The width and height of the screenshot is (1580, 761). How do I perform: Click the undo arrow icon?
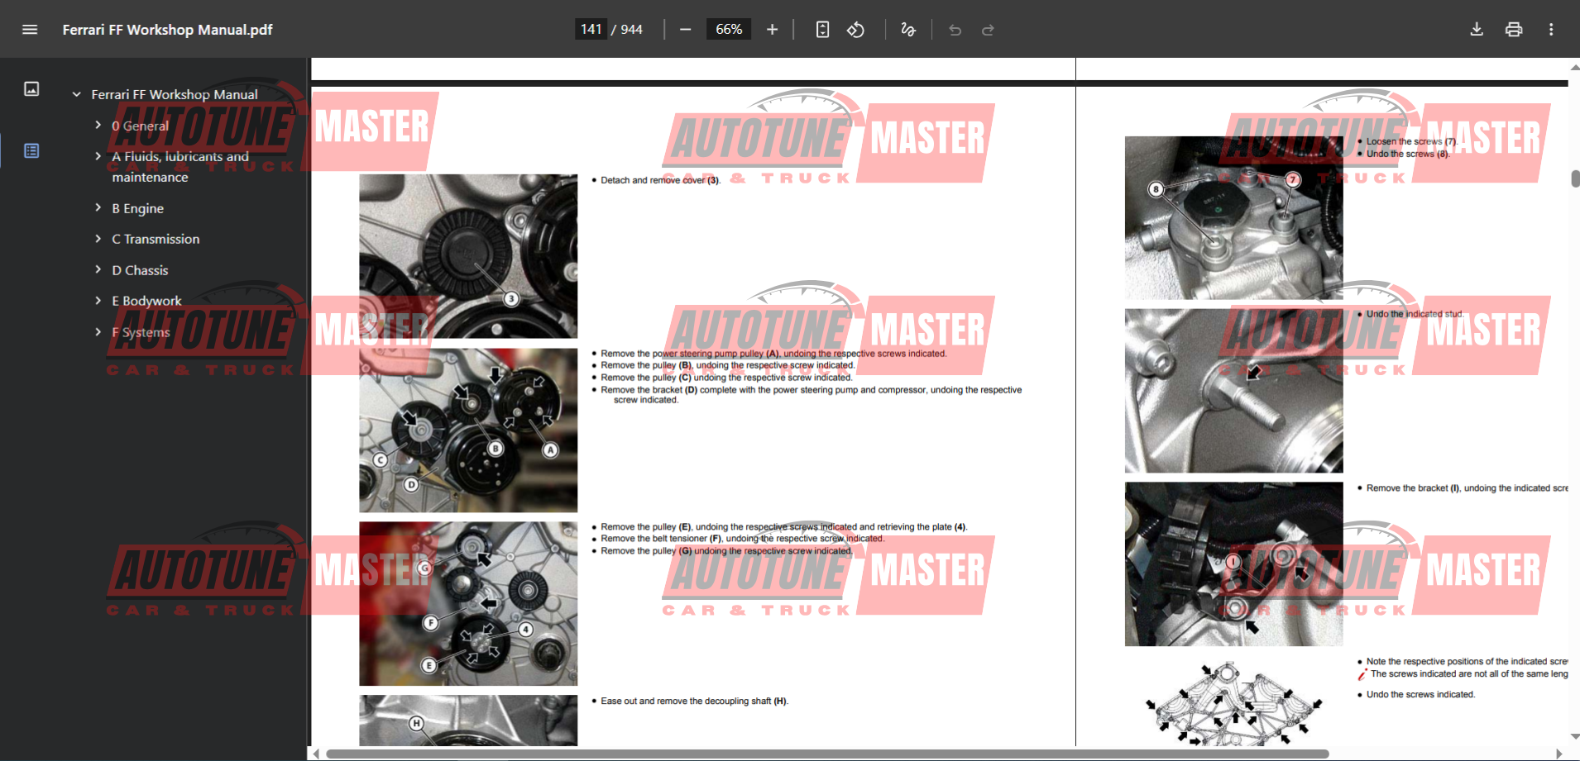[x=955, y=30]
